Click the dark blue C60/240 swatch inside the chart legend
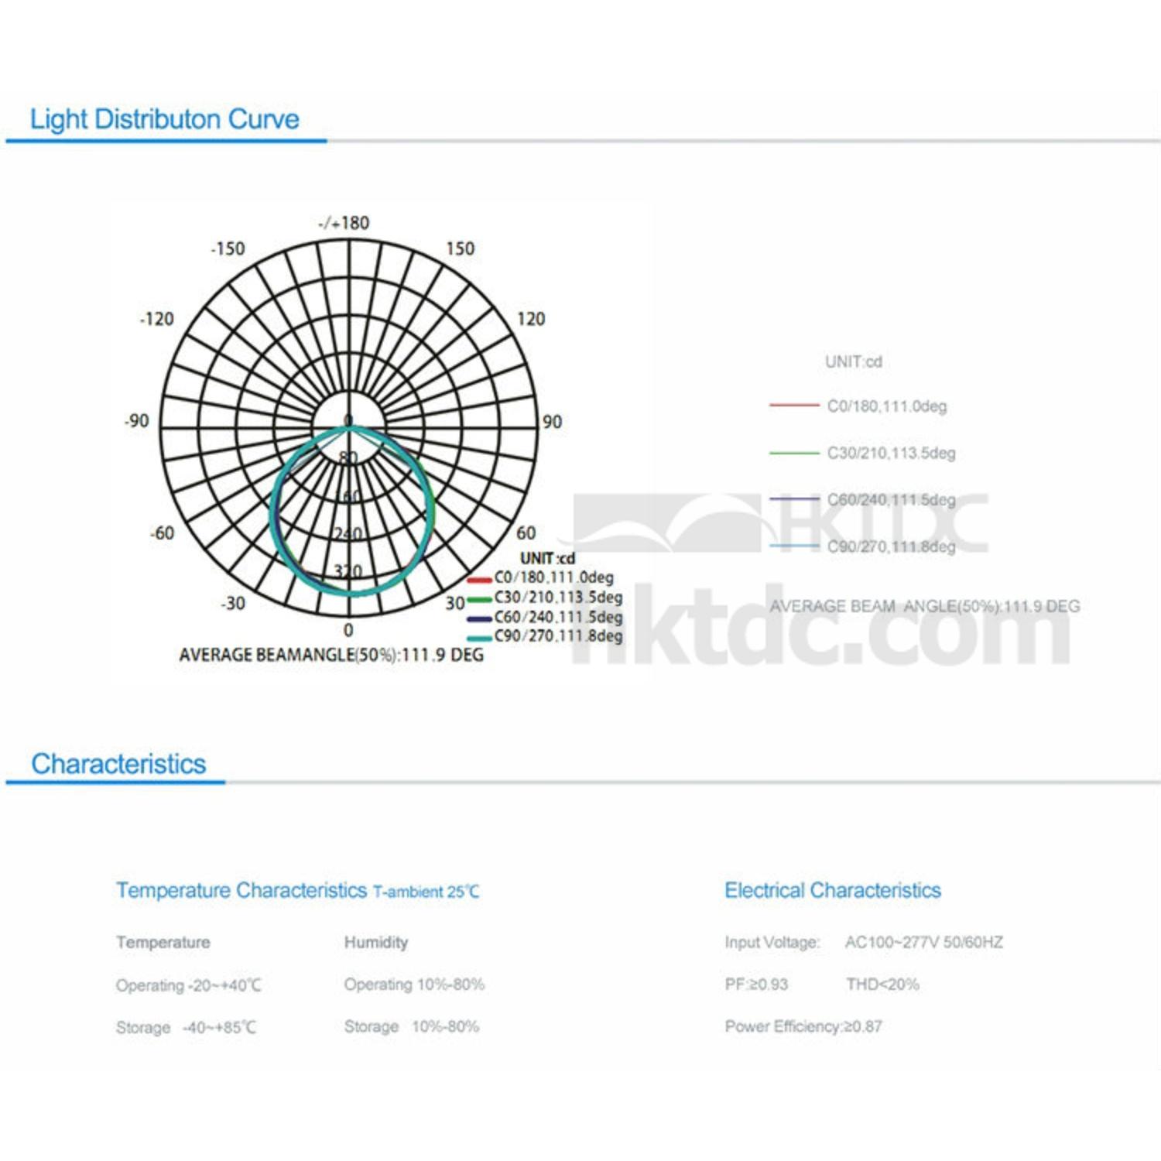The height and width of the screenshot is (1161, 1161). pyautogui.click(x=479, y=618)
